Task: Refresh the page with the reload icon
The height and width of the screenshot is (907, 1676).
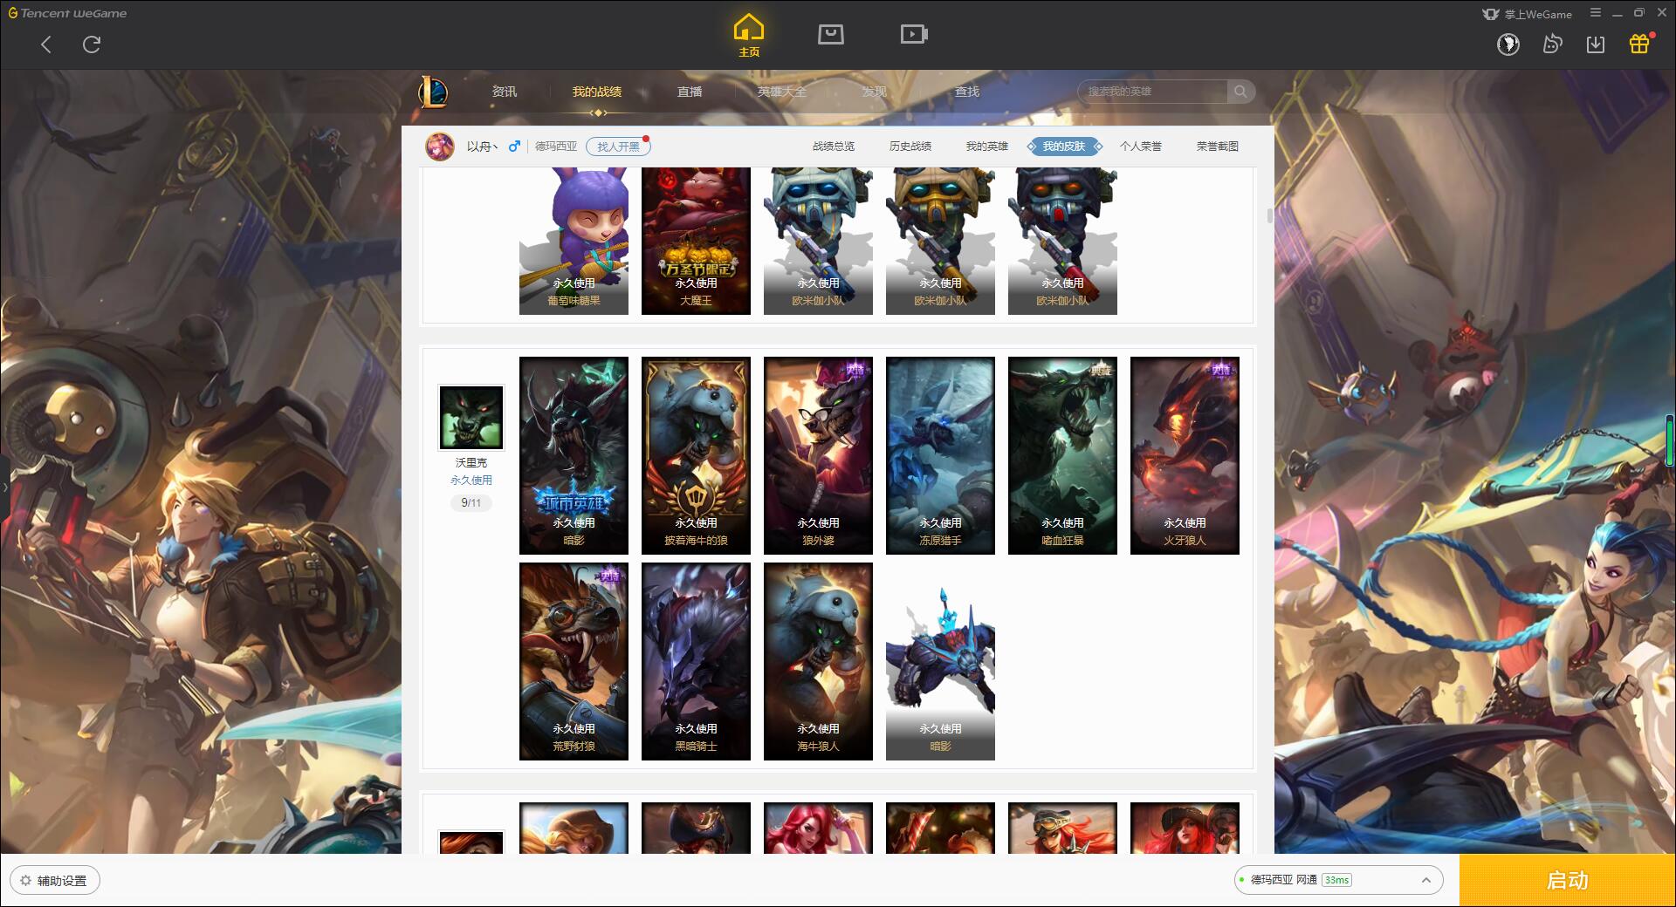Action: [92, 44]
